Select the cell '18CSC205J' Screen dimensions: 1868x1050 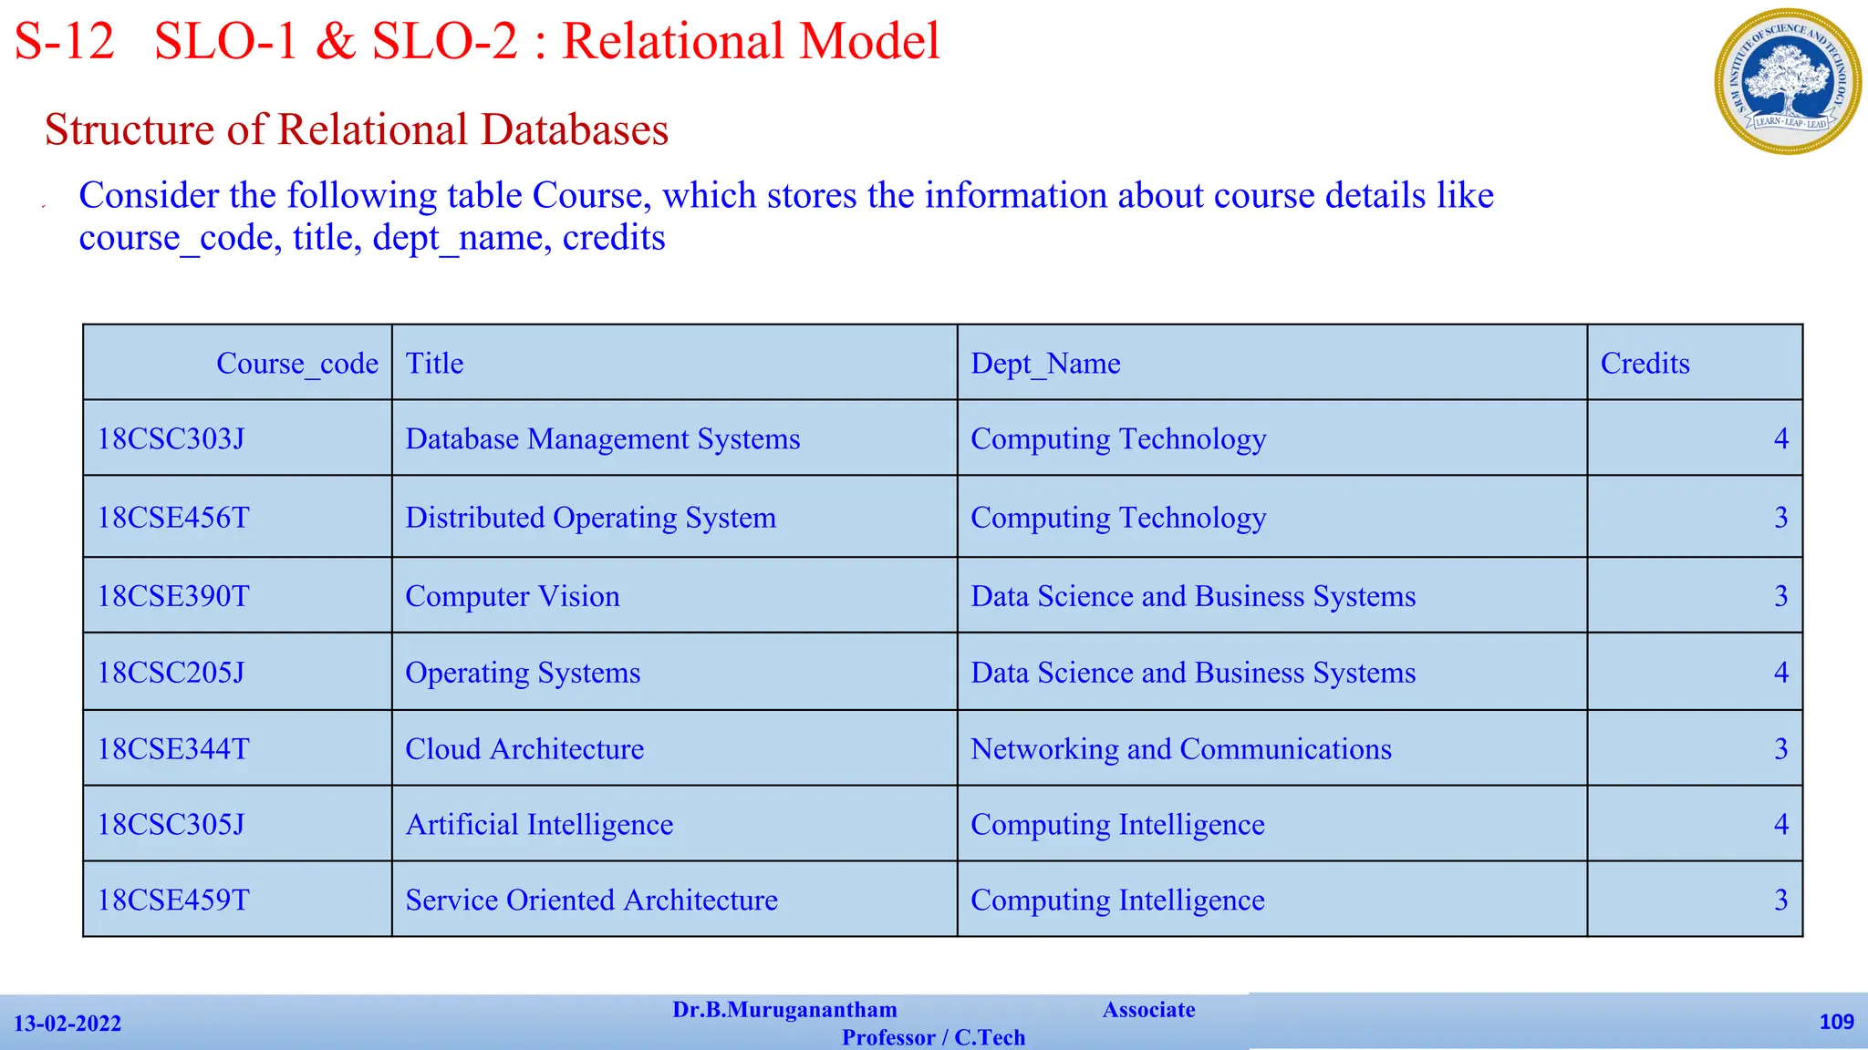point(237,672)
